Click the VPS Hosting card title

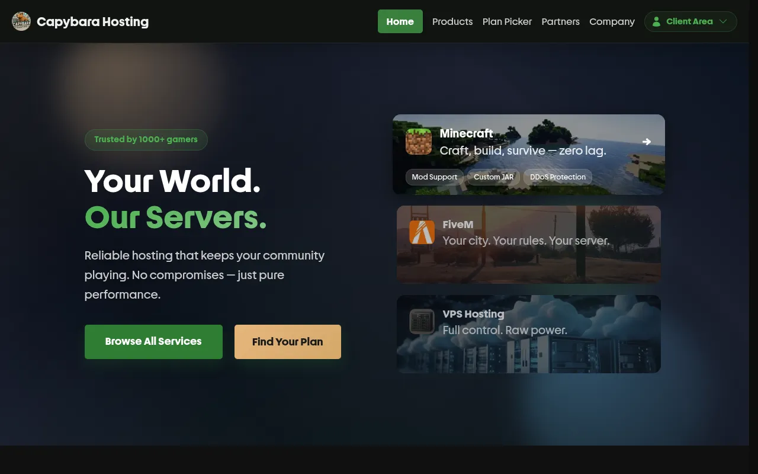point(473,313)
